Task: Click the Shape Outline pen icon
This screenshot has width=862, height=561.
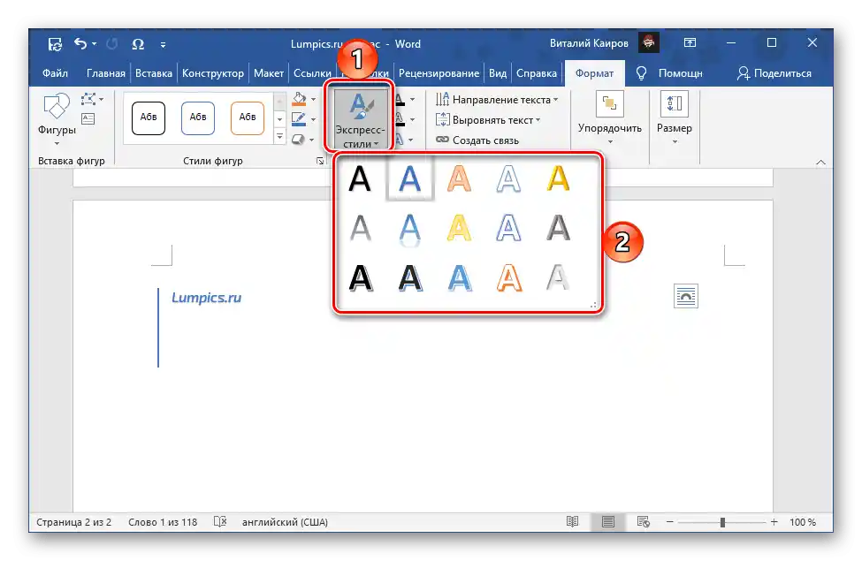Action: [x=299, y=118]
